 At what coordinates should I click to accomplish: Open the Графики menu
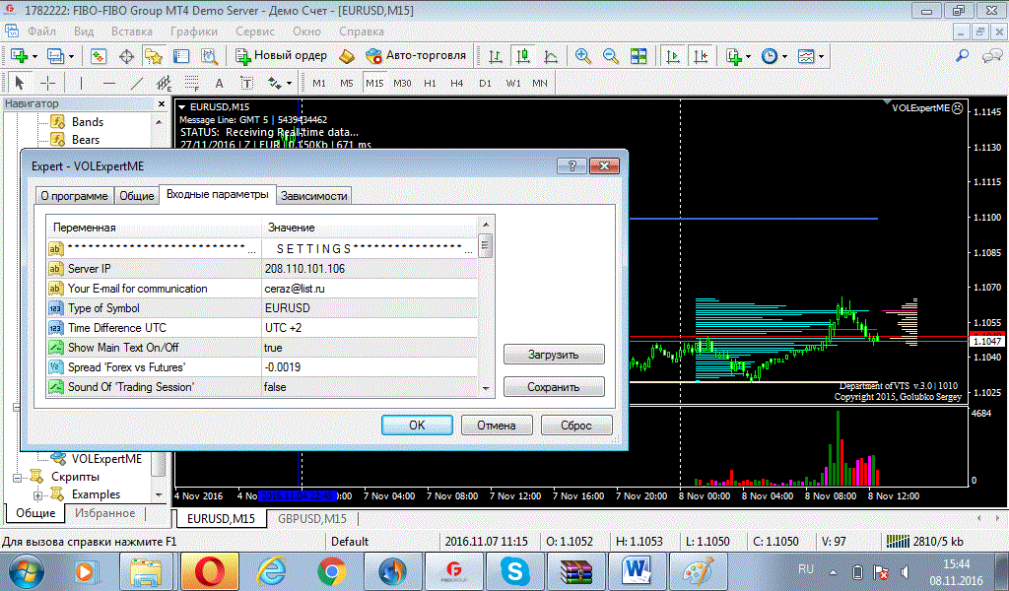click(x=194, y=31)
